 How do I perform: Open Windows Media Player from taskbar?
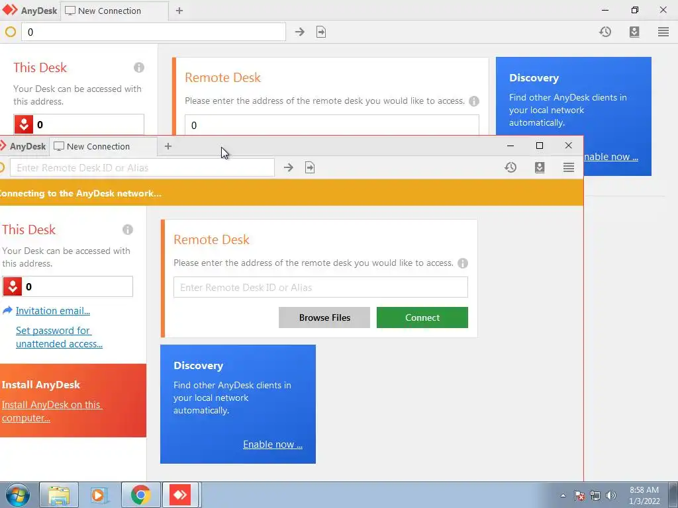click(x=99, y=495)
